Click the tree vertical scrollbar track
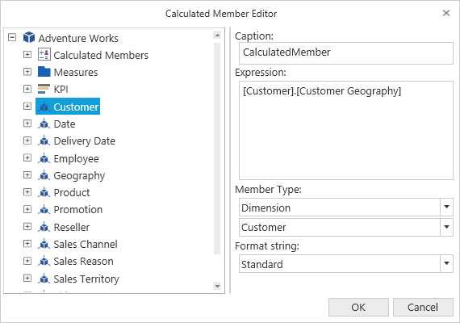 pyautogui.click(x=217, y=149)
